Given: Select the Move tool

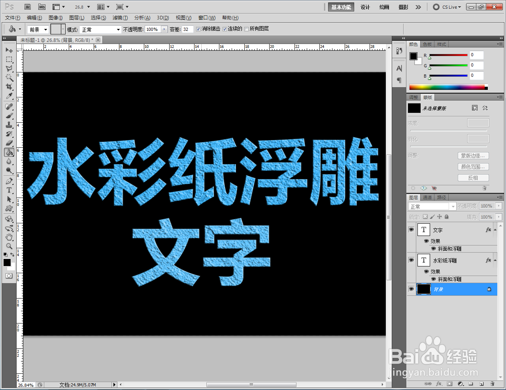Looking at the screenshot, I should pos(9,50).
